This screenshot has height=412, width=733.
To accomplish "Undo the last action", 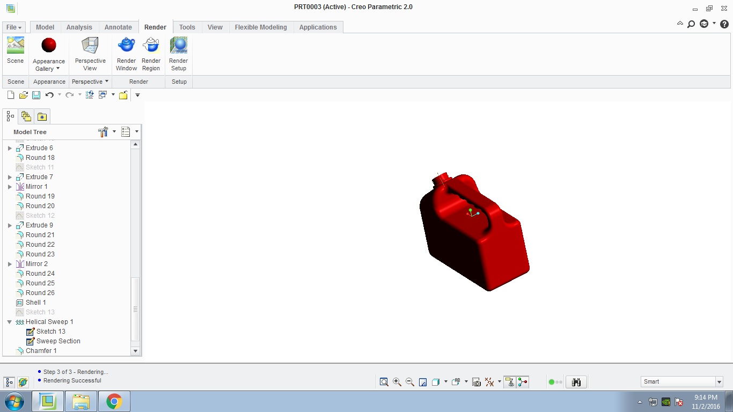I will pos(49,95).
